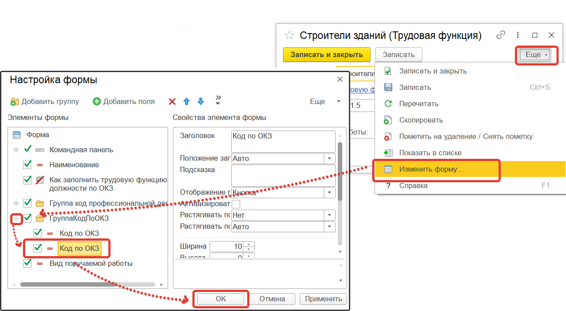Click Add fields plus icon
Screen dimensions: 566x311
click(x=97, y=102)
